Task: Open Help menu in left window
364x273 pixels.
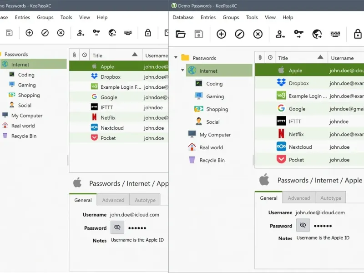Action: (102, 17)
